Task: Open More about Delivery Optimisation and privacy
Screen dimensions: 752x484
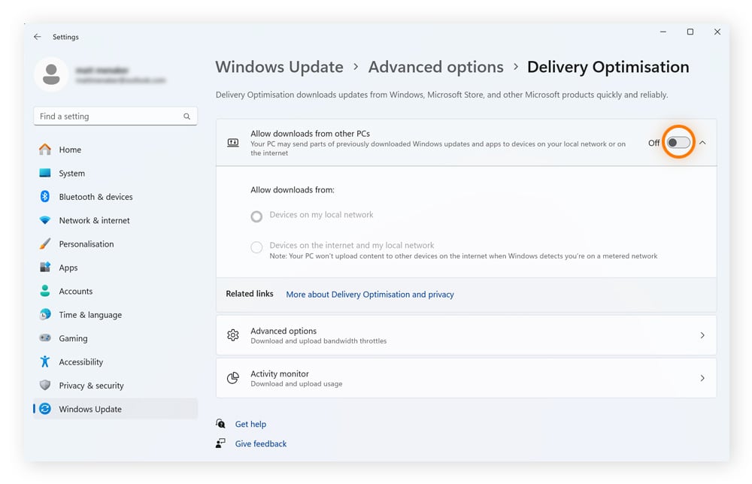Action: (x=369, y=295)
